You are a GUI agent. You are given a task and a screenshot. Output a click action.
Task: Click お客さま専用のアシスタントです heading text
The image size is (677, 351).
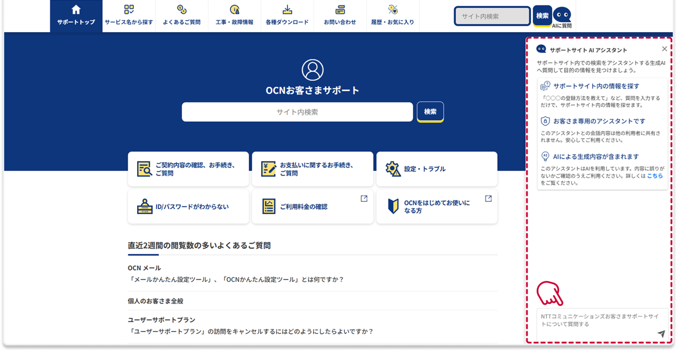[x=599, y=121]
